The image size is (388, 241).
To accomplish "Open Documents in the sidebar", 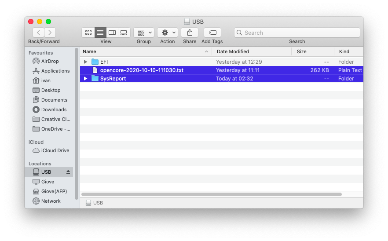I will pos(50,100).
